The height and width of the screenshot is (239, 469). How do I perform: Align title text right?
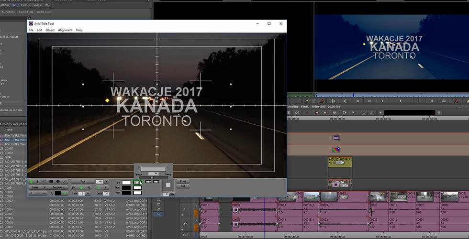pyautogui.click(x=89, y=187)
